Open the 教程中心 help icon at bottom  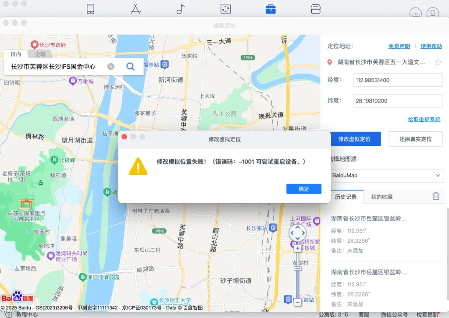[x=9, y=315]
